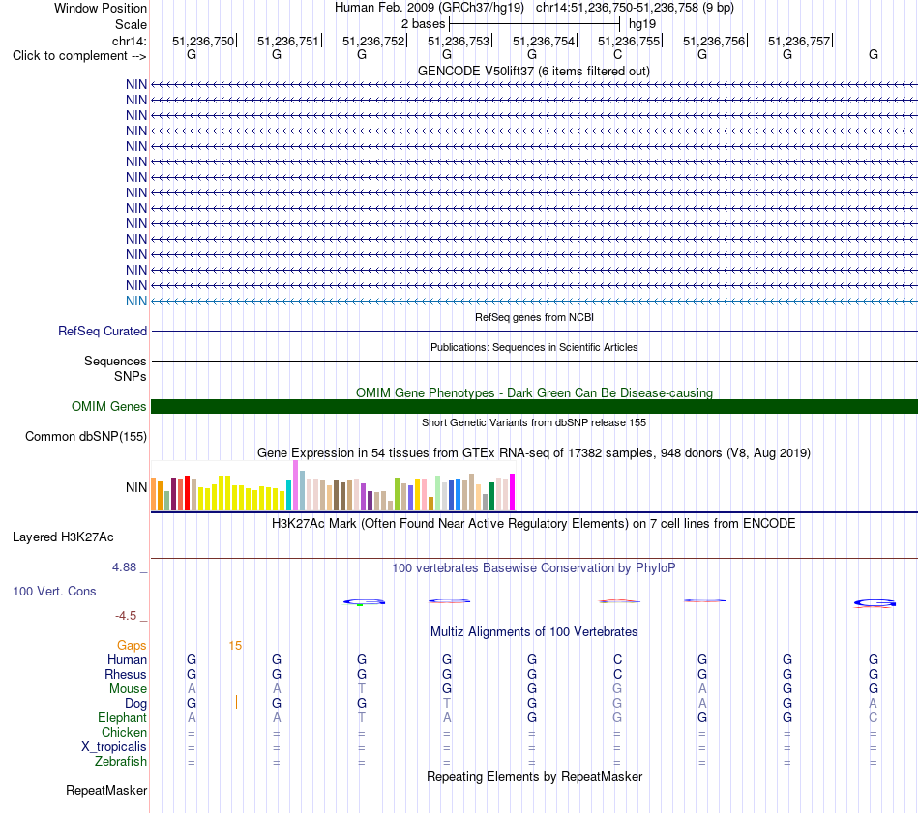
Task: Click the Window Position header text
Action: pos(101,8)
